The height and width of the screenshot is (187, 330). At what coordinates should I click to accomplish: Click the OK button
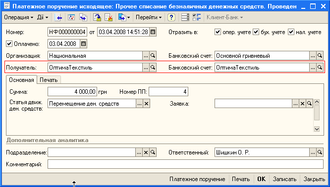click(262, 179)
